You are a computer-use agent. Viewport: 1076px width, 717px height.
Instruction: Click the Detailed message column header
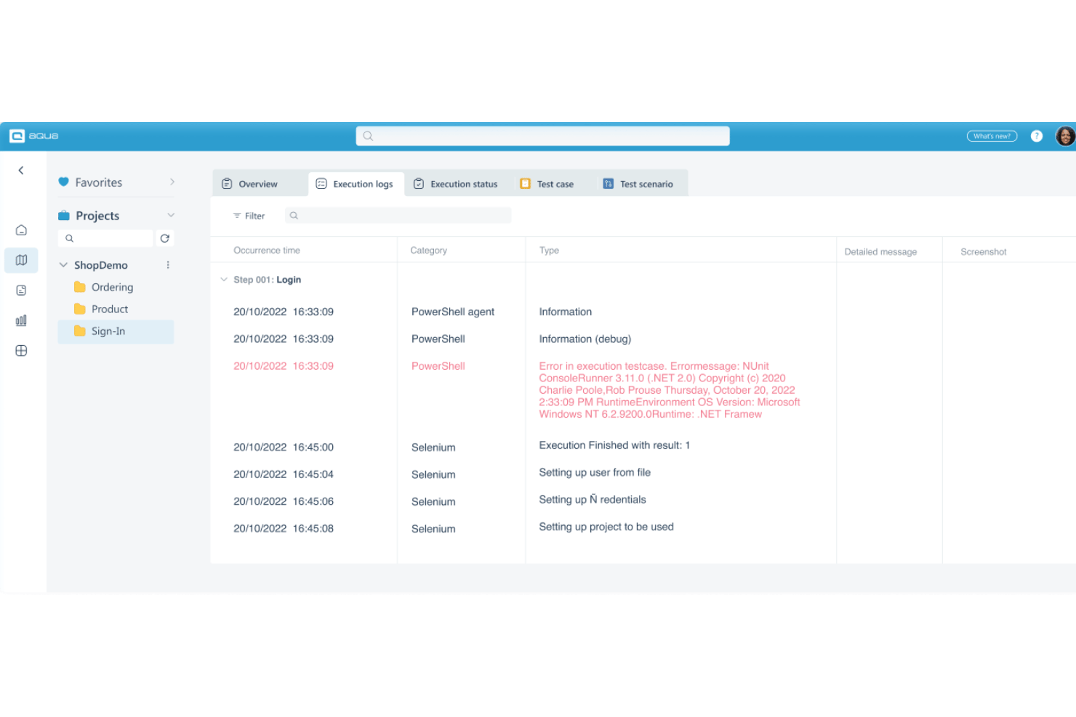coord(880,252)
